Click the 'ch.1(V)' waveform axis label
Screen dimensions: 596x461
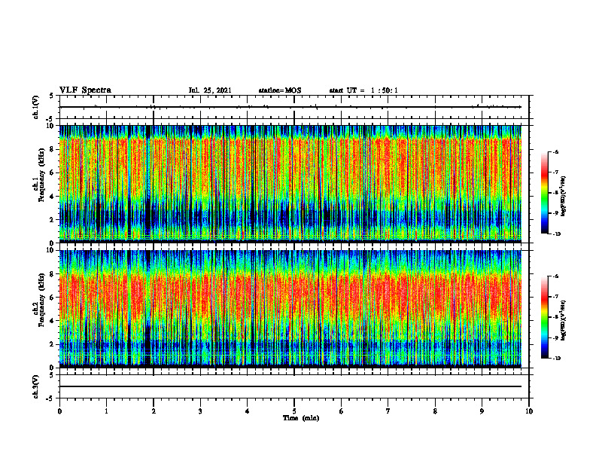[x=35, y=107]
